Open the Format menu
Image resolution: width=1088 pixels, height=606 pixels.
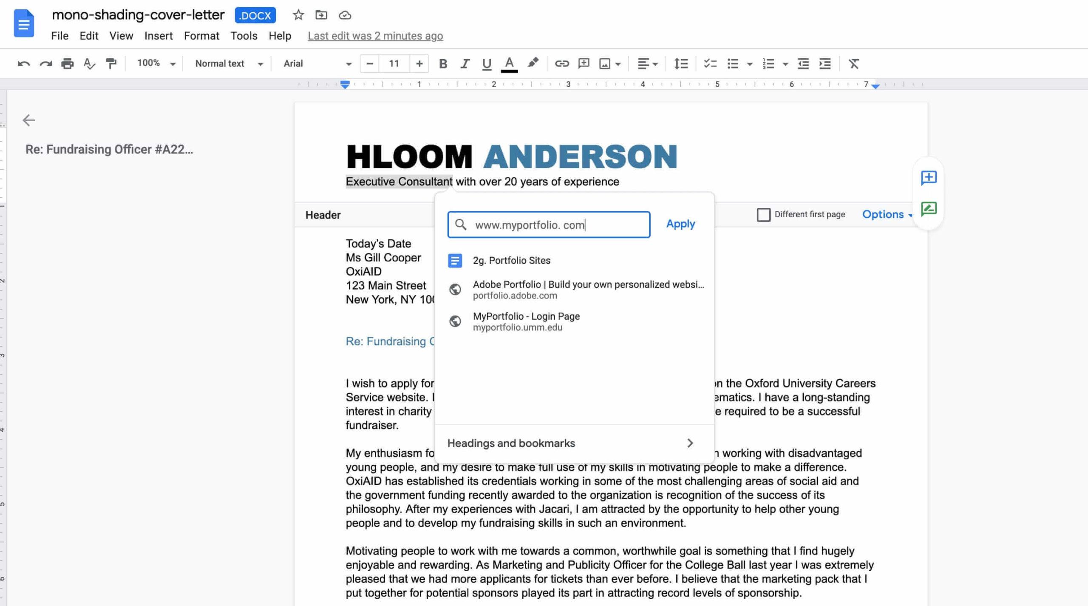click(201, 36)
